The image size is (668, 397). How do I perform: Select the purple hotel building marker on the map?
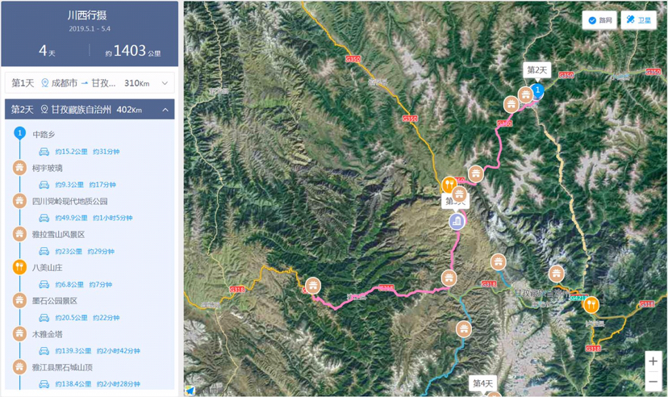click(x=457, y=222)
